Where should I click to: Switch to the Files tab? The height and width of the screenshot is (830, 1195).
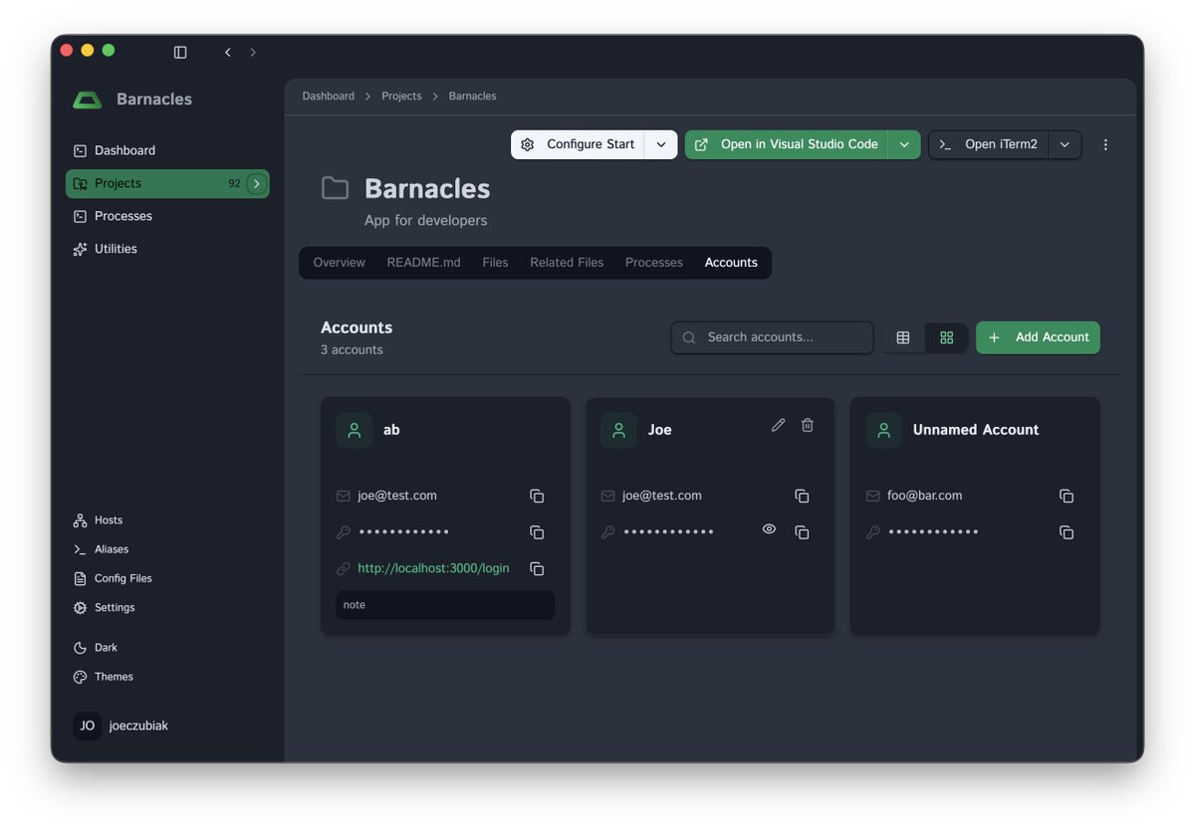point(495,263)
